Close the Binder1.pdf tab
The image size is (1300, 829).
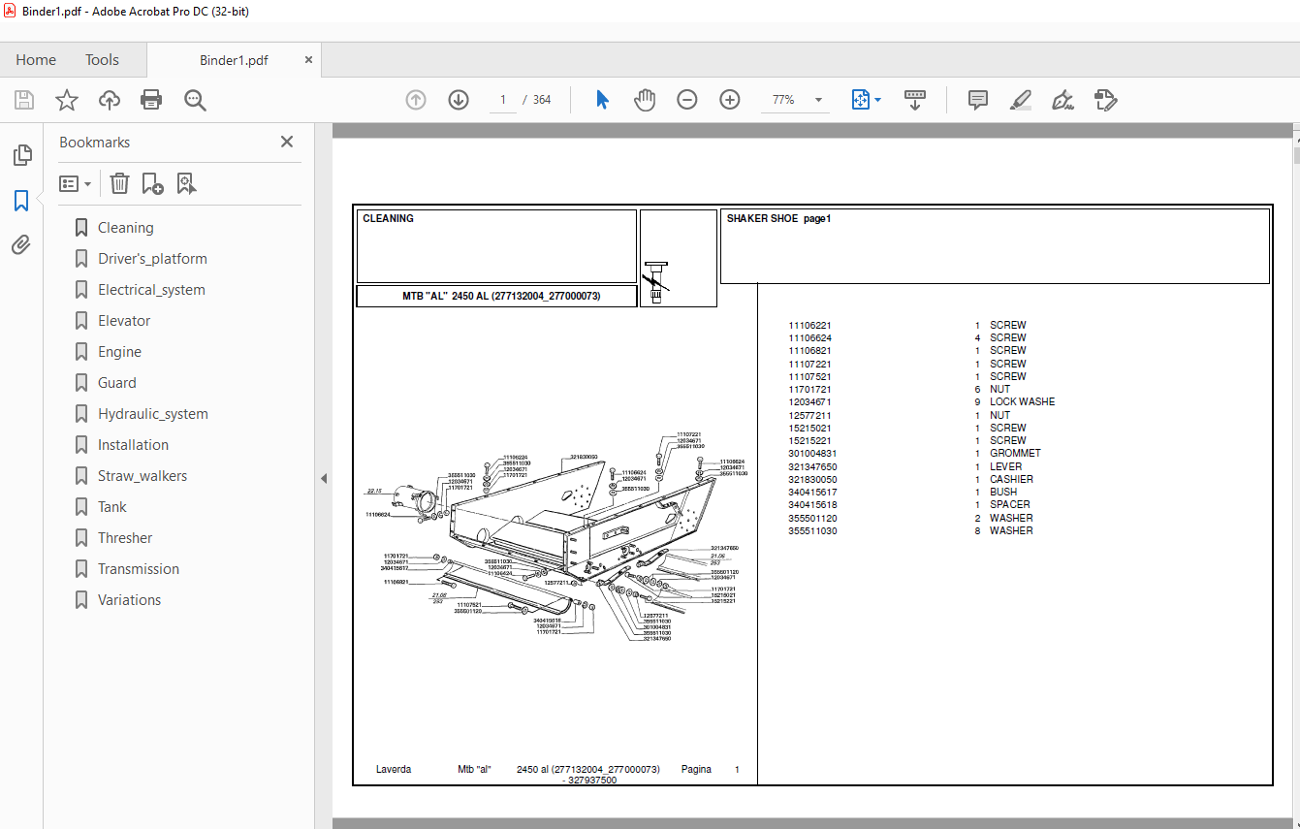point(309,60)
